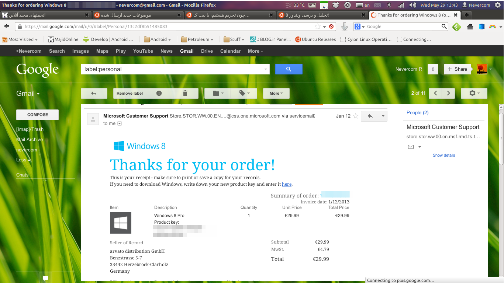Bookmark this page with the star icon

coord(318,27)
